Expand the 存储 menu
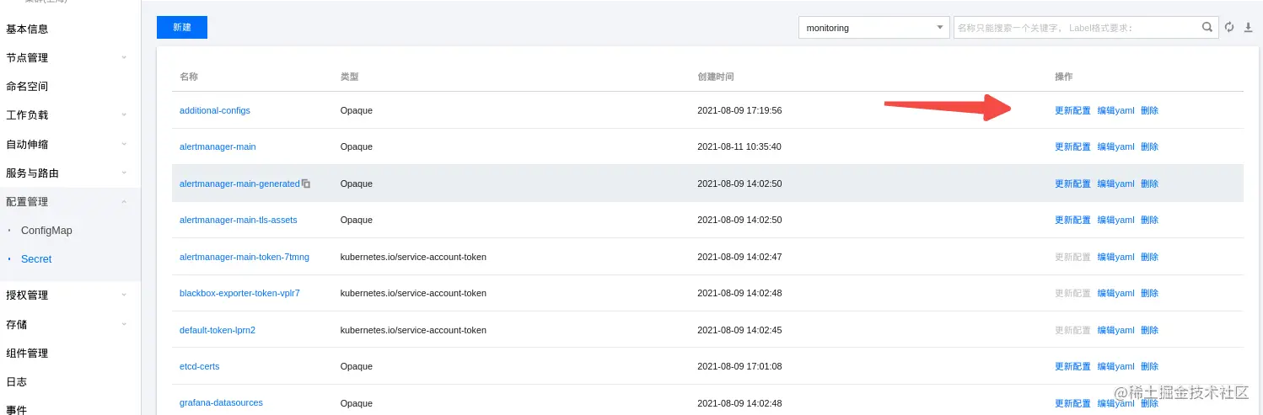The height and width of the screenshot is (415, 1263). coord(124,324)
